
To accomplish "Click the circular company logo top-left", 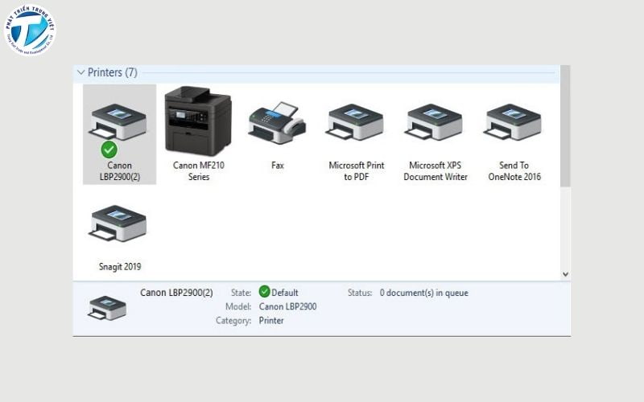I will pyautogui.click(x=30, y=30).
